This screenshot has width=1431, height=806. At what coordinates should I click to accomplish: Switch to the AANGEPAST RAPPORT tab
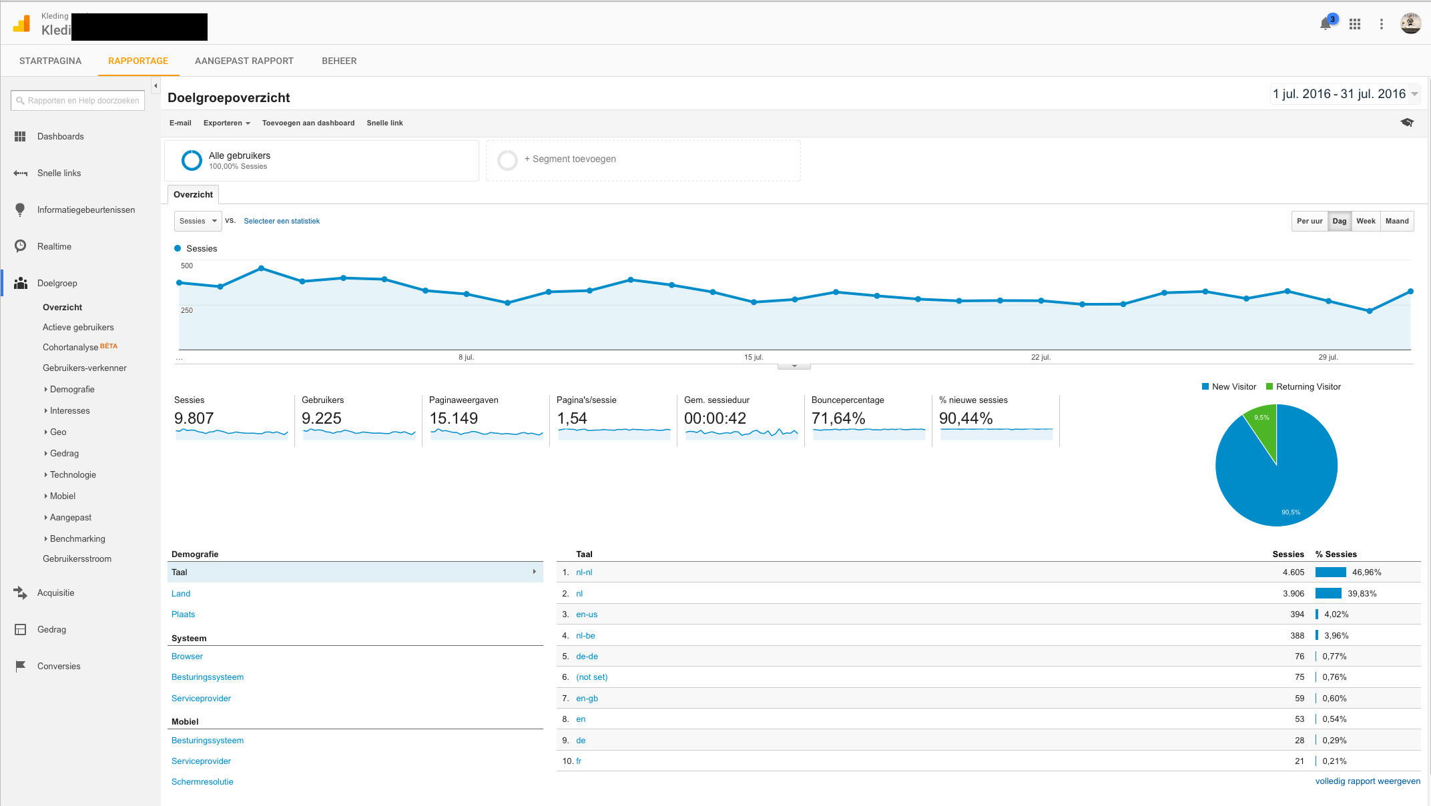tap(244, 61)
